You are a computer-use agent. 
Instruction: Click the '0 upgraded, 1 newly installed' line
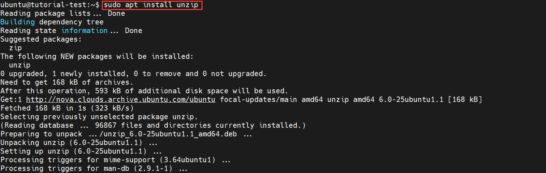[x=133, y=74]
